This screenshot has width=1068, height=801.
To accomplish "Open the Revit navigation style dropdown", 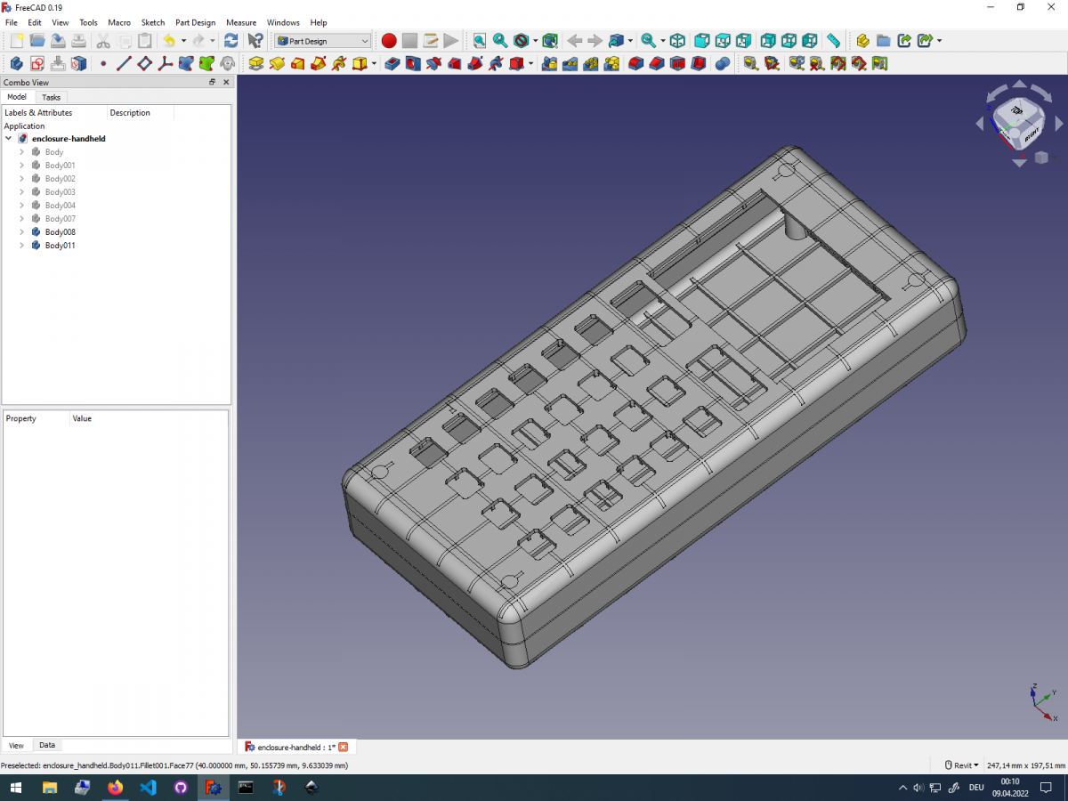I will 959,765.
